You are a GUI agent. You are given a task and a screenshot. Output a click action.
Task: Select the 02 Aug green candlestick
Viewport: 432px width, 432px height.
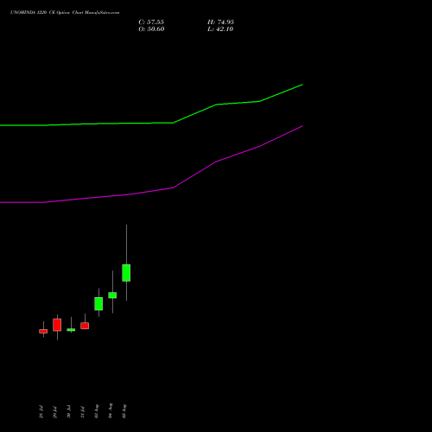[x=98, y=304]
